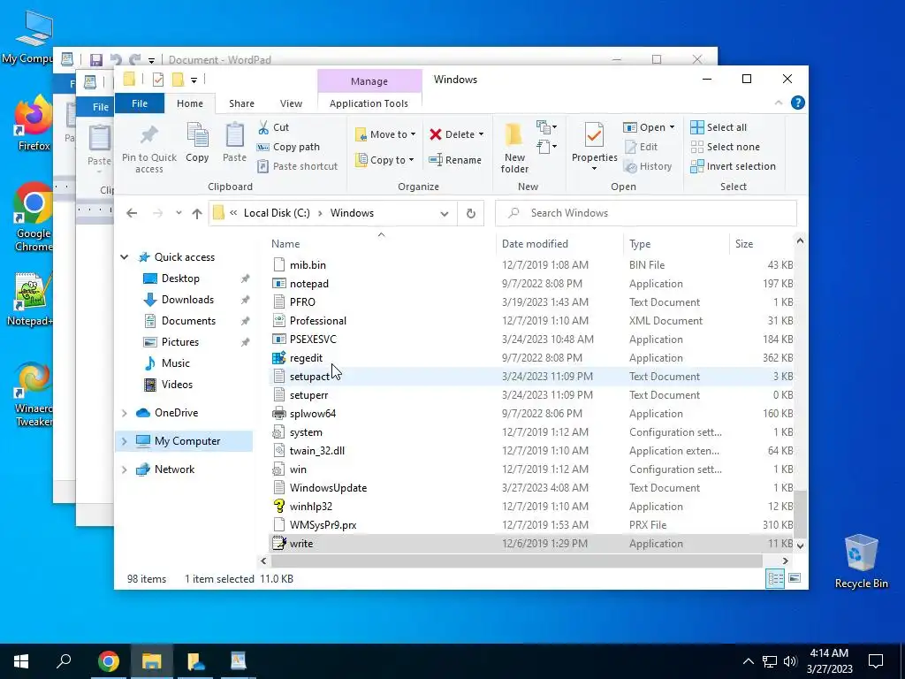The height and width of the screenshot is (679, 905).
Task: Click Rename in Organize group
Action: coord(455,160)
